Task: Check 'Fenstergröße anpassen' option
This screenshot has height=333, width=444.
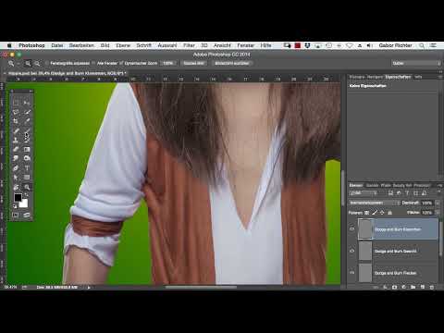Action: tap(47, 63)
